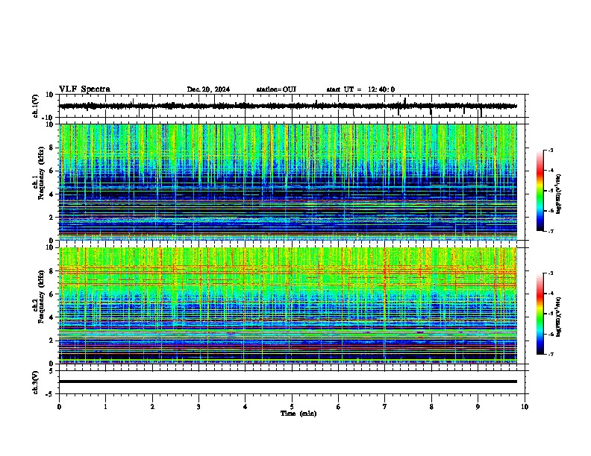This screenshot has width=591, height=456.
Task: Click the "0" tick label on Time axis
Action: 59,407
